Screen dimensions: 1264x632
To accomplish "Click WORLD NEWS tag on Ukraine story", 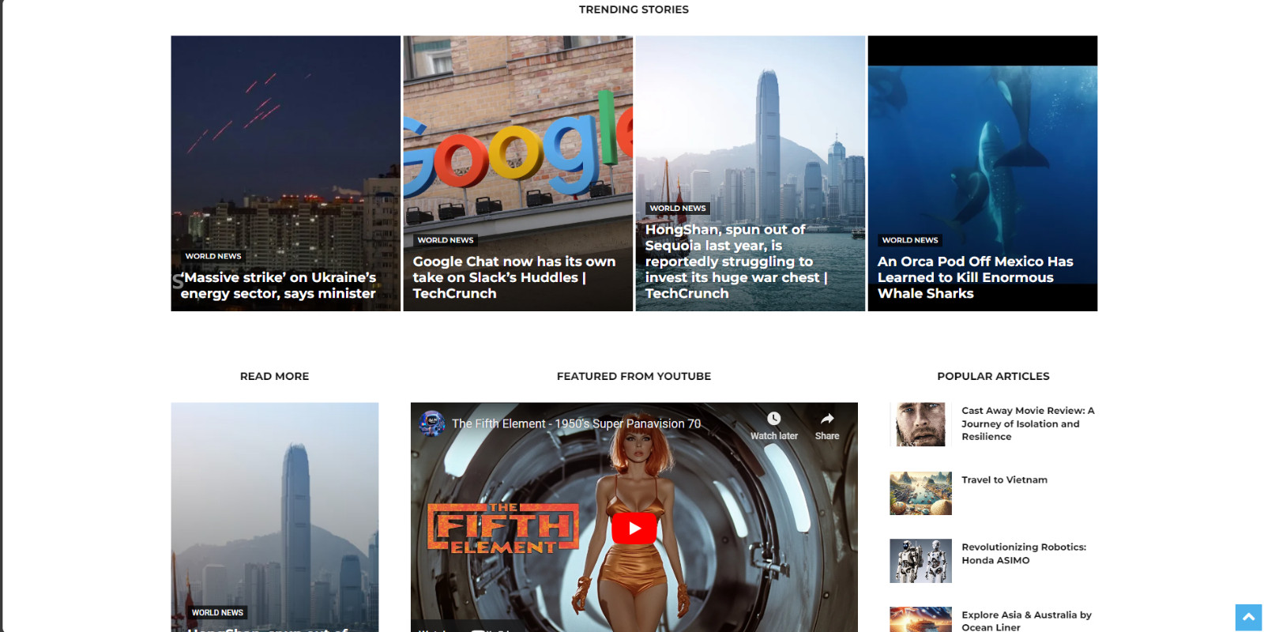I will 213,256.
